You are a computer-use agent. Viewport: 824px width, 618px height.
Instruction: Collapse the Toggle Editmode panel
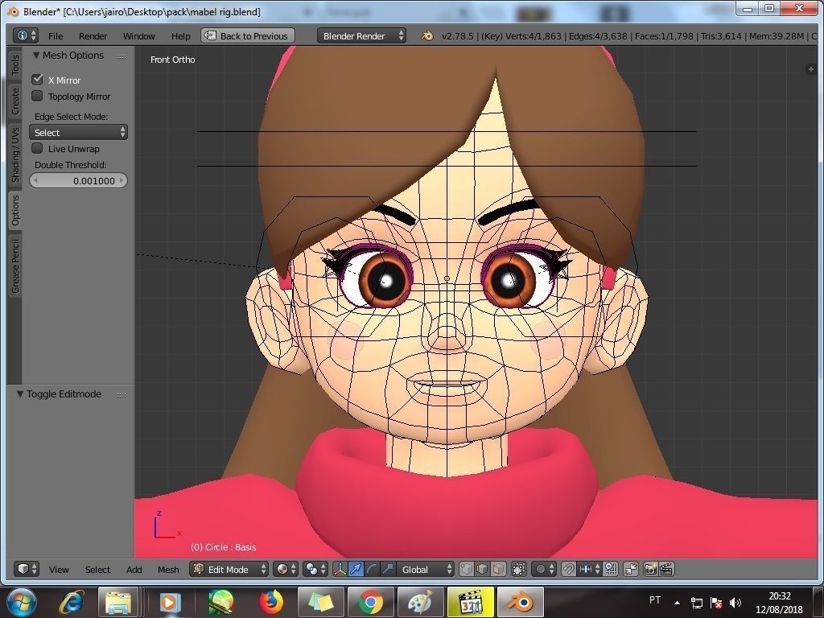click(x=20, y=393)
